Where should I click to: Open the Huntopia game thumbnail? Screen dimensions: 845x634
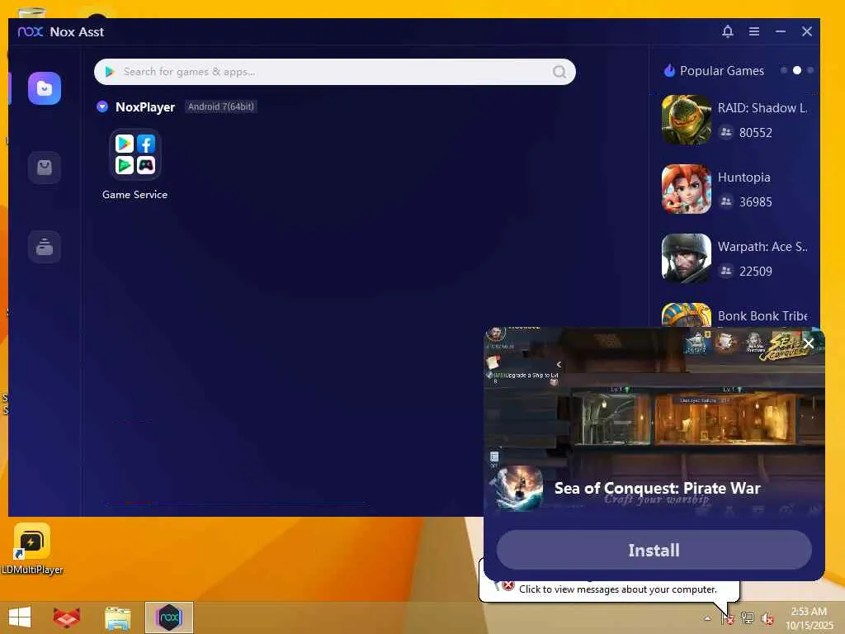click(686, 189)
